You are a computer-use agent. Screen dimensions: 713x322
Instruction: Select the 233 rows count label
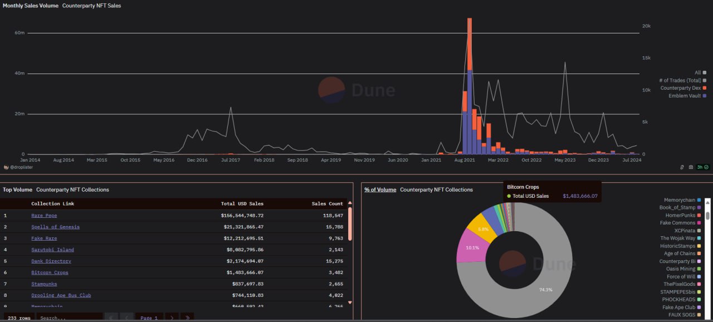point(18,318)
